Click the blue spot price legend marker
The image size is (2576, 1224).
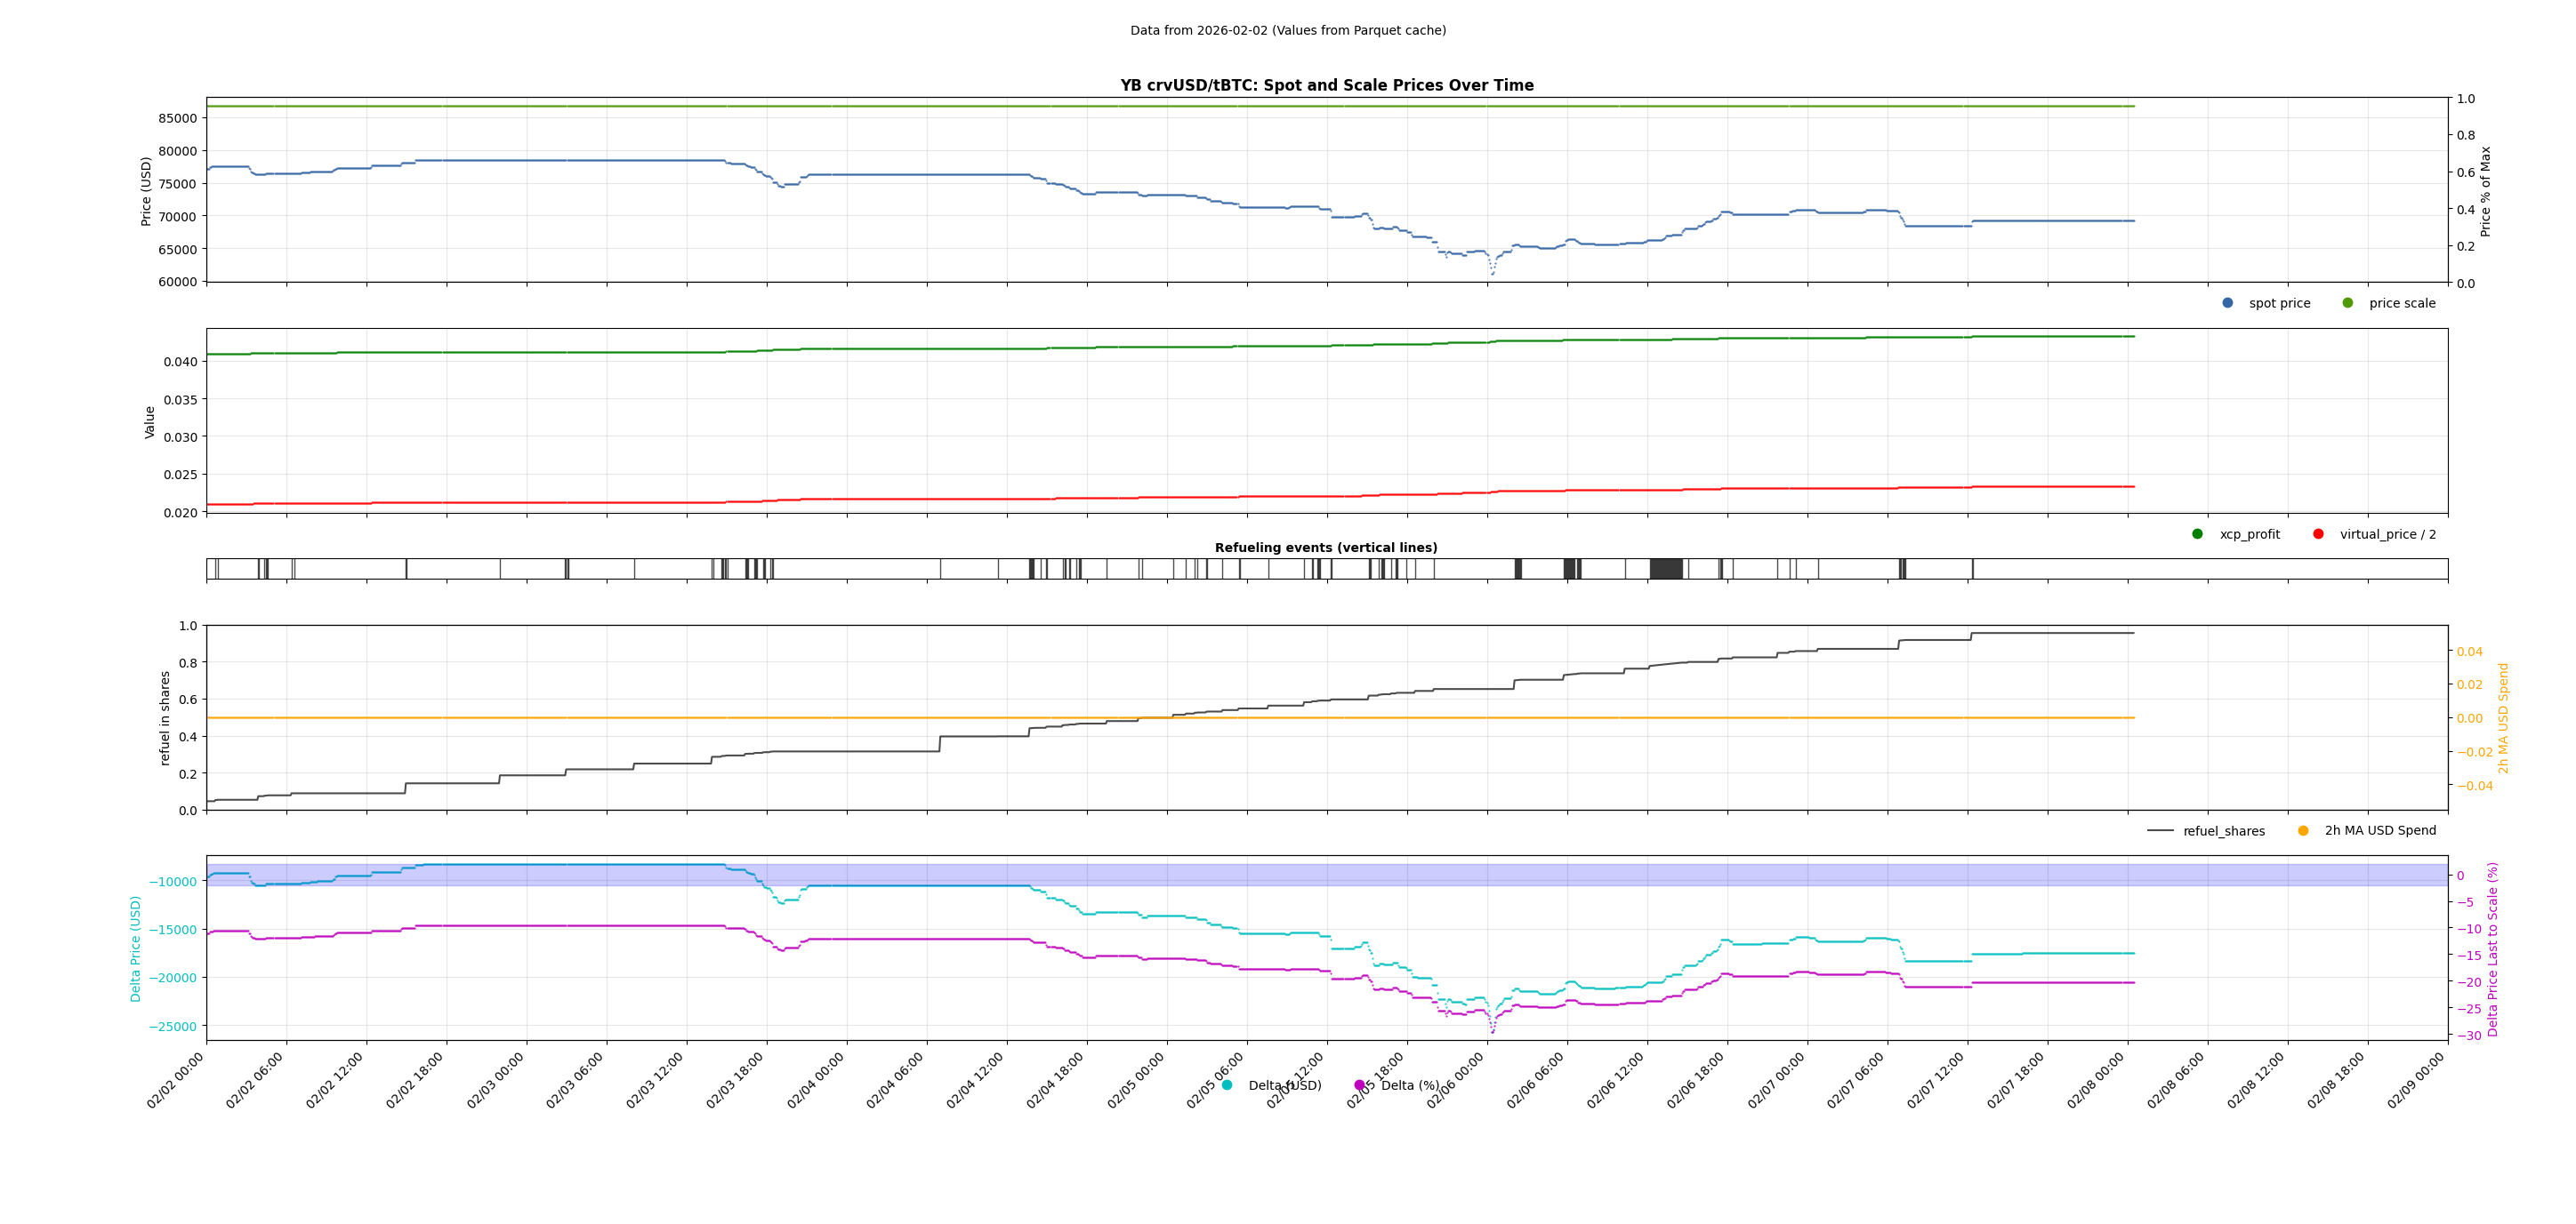2227,303
